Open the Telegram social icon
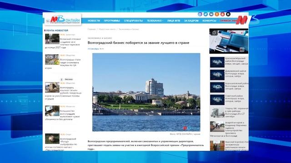This screenshot has height=163, width=291. [206, 14]
